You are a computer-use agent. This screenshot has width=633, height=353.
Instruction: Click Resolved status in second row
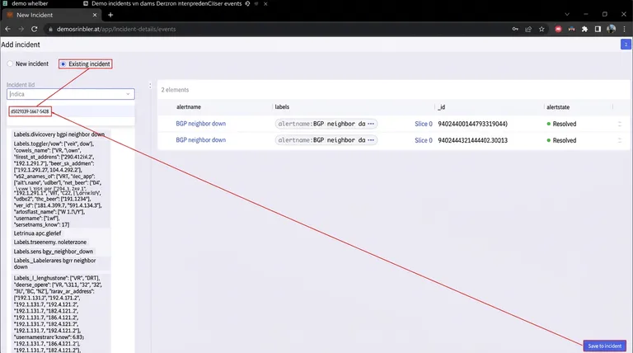561,140
